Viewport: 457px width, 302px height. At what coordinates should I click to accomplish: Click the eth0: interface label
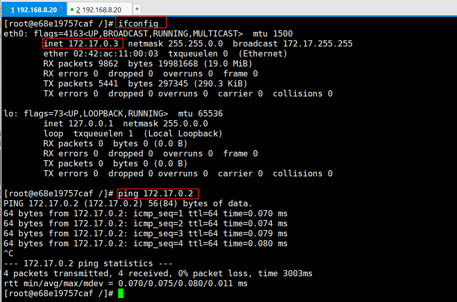(x=16, y=33)
